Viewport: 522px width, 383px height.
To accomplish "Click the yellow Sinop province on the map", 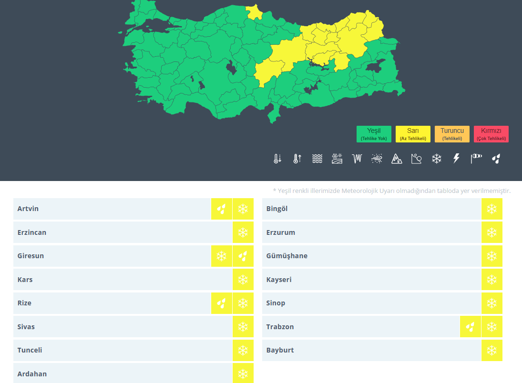I will point(254,12).
